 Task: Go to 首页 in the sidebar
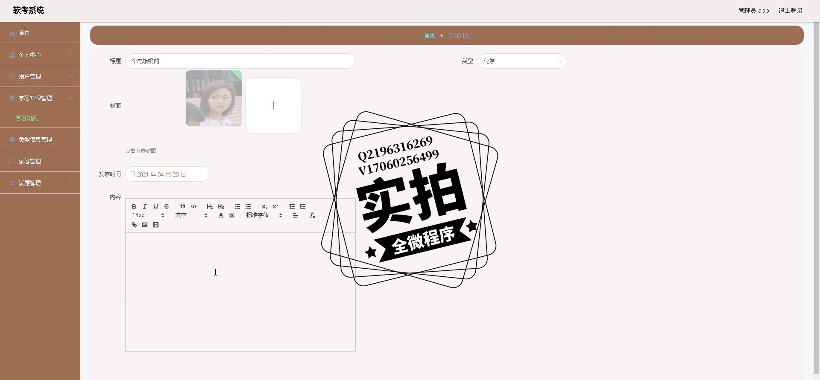(40, 32)
